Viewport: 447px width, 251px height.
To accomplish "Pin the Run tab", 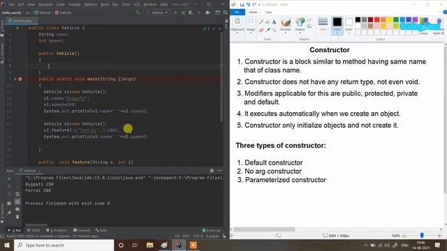I will pos(9,213).
